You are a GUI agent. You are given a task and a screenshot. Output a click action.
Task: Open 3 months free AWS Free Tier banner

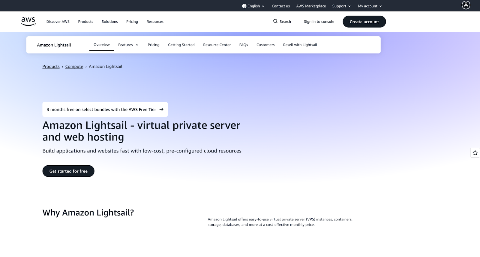(x=105, y=109)
